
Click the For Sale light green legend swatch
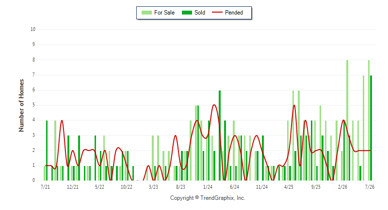tap(146, 13)
